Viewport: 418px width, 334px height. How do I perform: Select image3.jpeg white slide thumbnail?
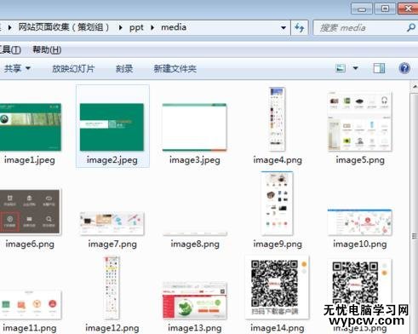[x=194, y=127]
